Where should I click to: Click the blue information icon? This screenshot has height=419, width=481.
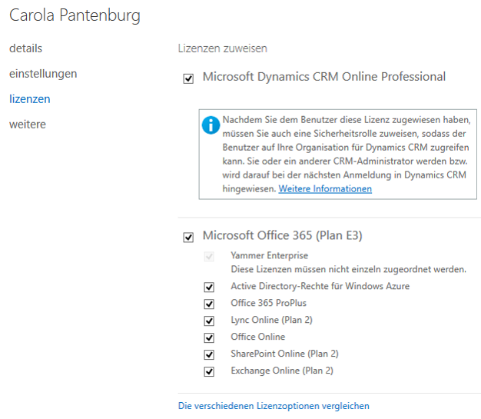211,125
